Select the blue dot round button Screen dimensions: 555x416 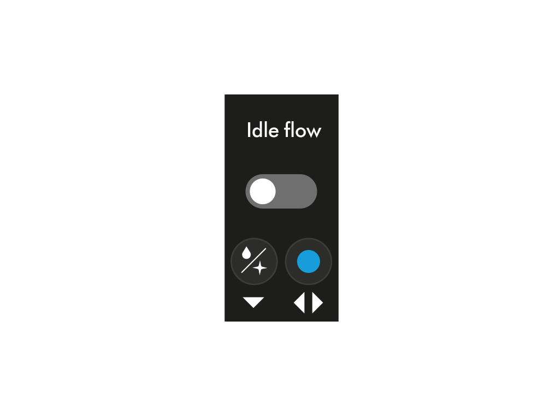(x=309, y=262)
